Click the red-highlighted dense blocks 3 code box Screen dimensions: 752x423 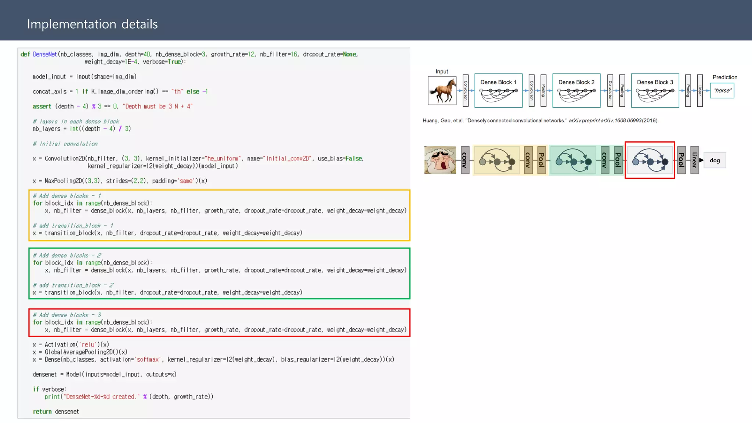219,323
